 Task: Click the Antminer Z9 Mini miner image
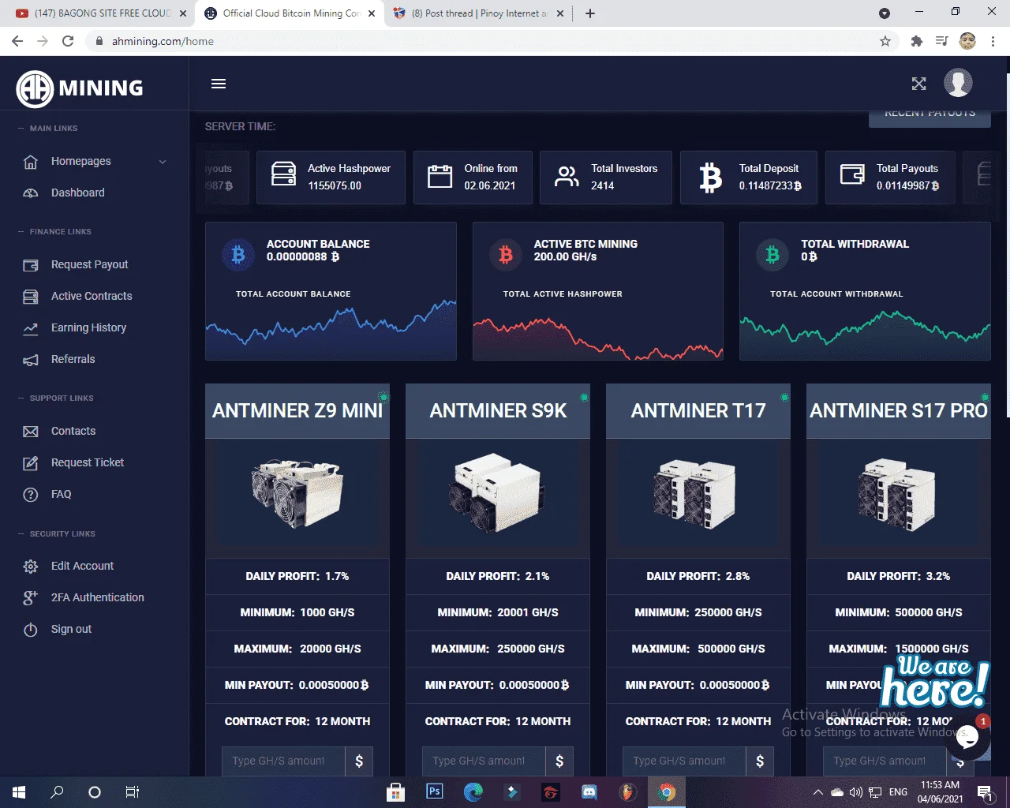[x=297, y=492]
